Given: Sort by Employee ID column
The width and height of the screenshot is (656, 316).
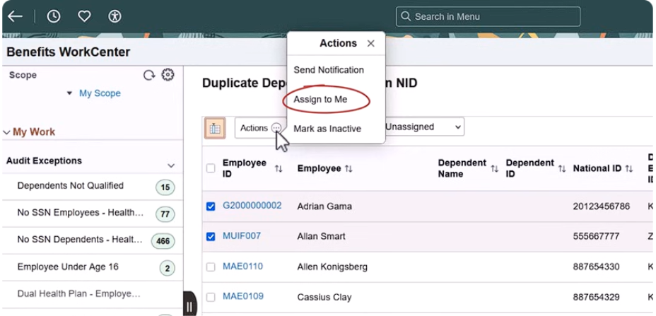Looking at the screenshot, I should point(279,169).
